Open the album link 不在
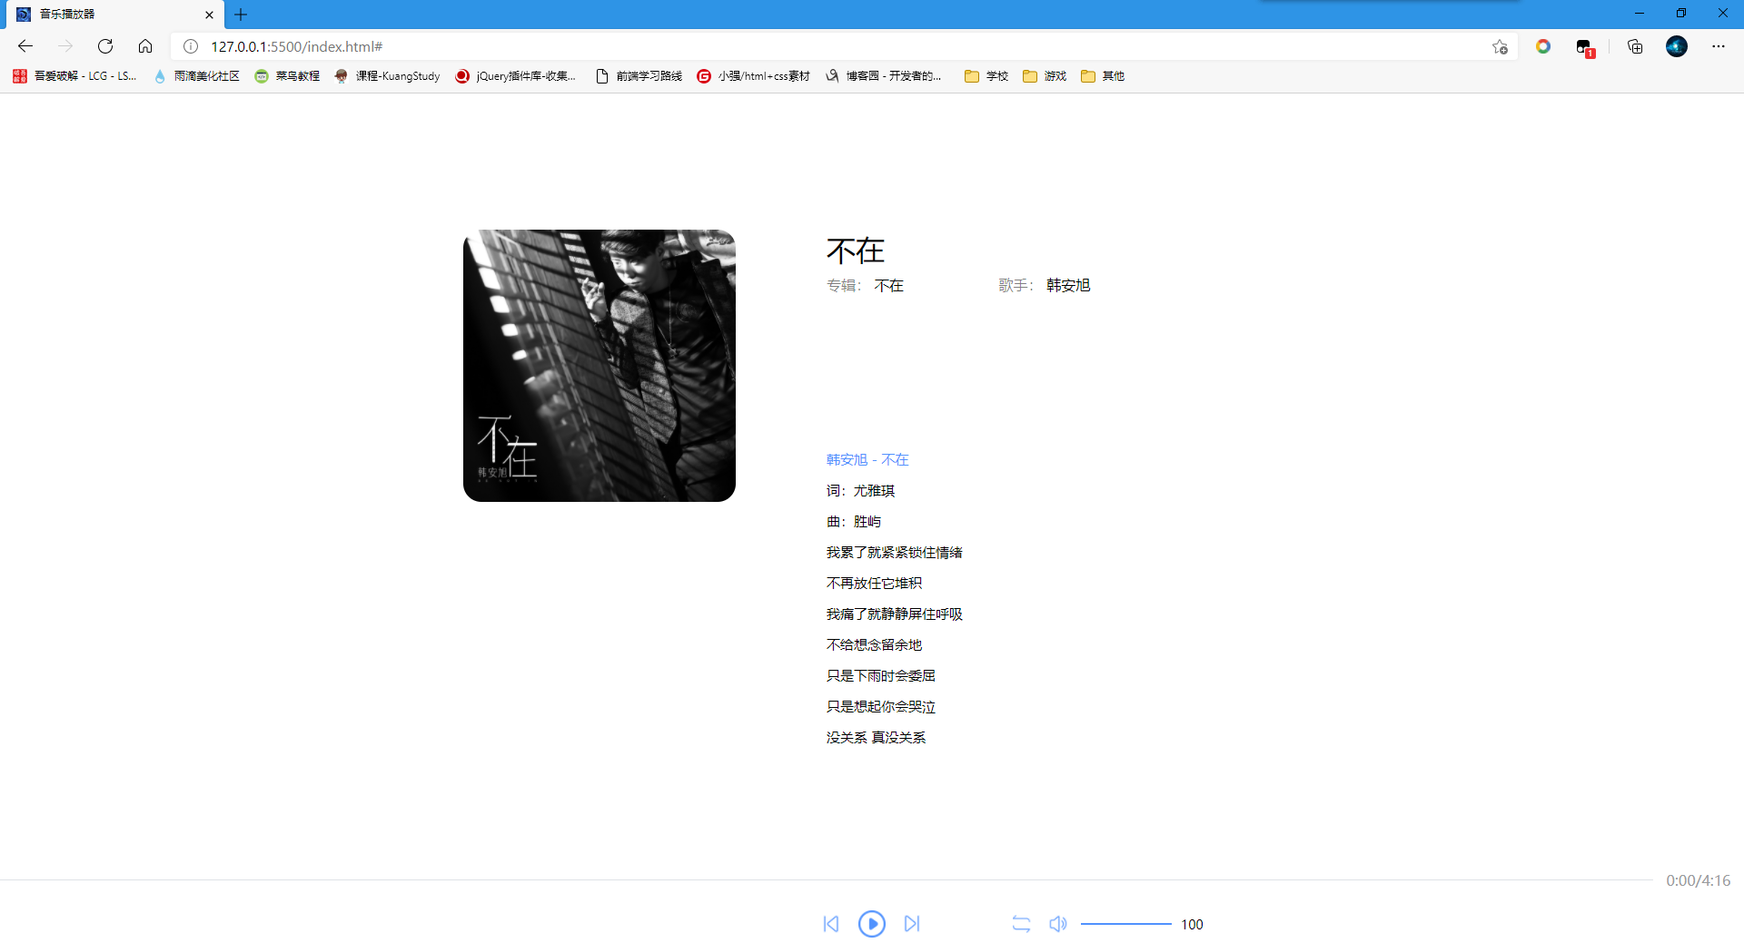This screenshot has width=1744, height=943. pyautogui.click(x=888, y=284)
